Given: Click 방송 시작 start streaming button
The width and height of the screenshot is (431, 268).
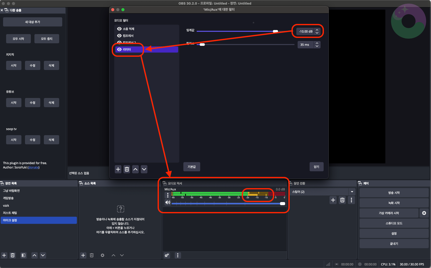Looking at the screenshot, I should pyautogui.click(x=394, y=193).
